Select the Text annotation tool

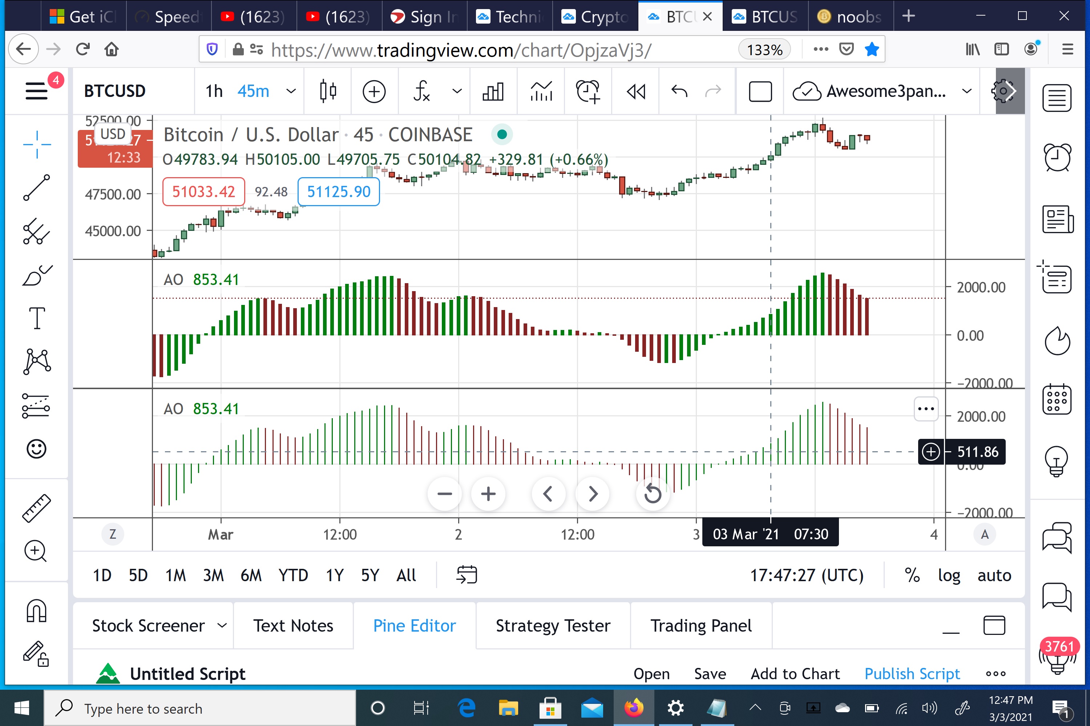coord(37,318)
